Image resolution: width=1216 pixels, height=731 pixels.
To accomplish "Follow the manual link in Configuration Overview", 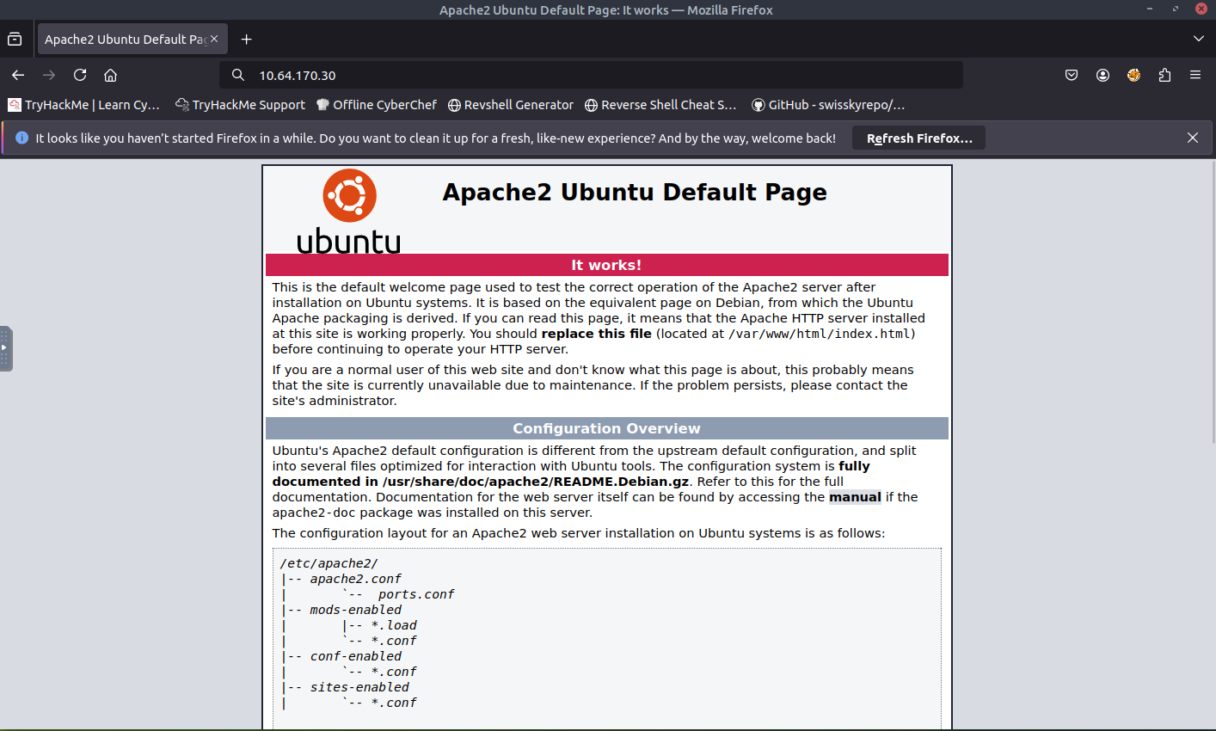I will click(x=854, y=497).
